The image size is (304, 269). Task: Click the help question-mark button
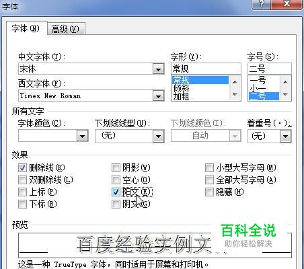click(262, 4)
